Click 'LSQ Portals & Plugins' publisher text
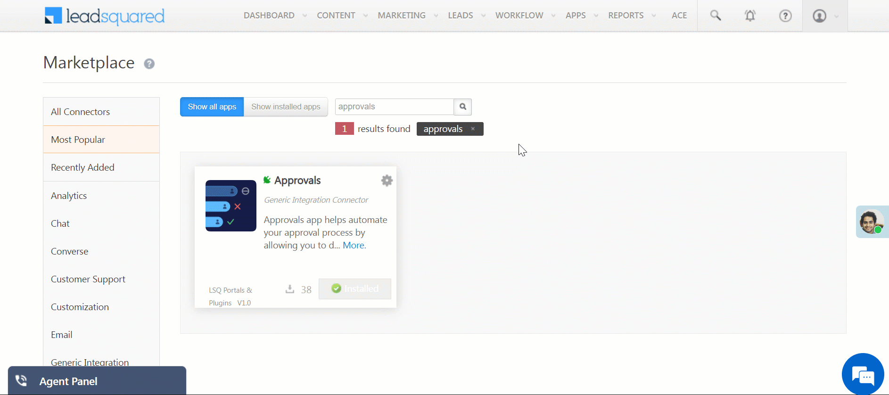 [230, 296]
